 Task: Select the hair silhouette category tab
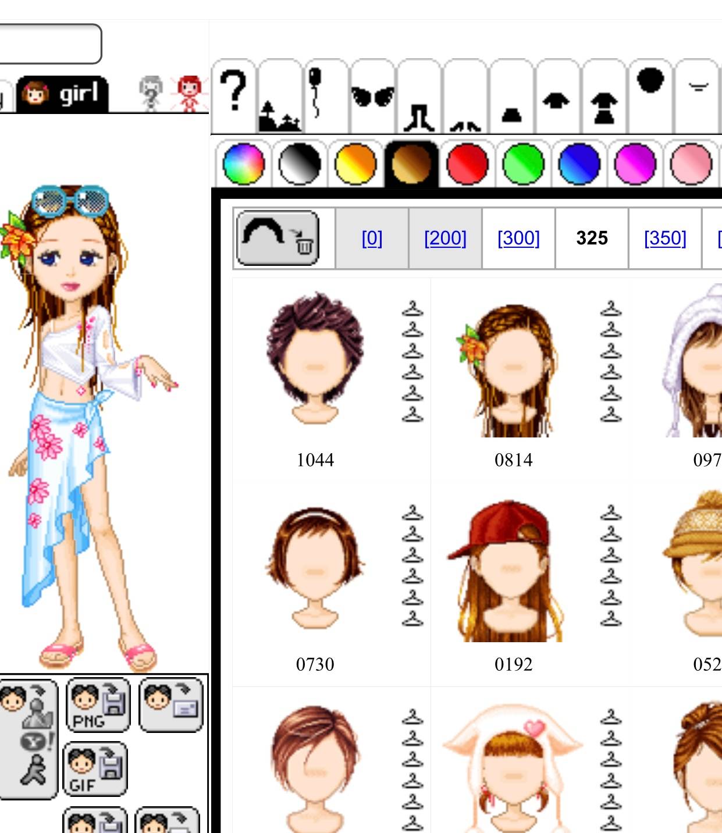pyautogui.click(x=651, y=96)
